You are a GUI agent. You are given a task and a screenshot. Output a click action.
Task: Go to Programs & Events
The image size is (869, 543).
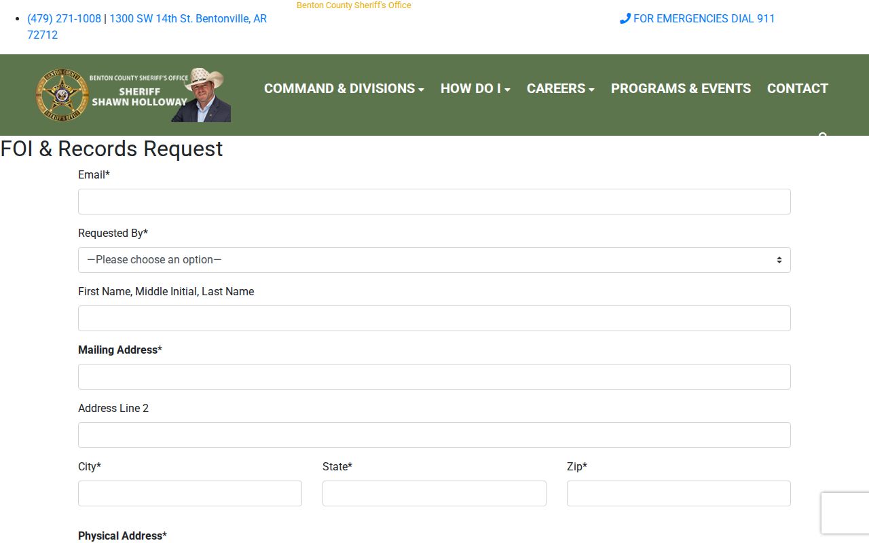pos(681,88)
